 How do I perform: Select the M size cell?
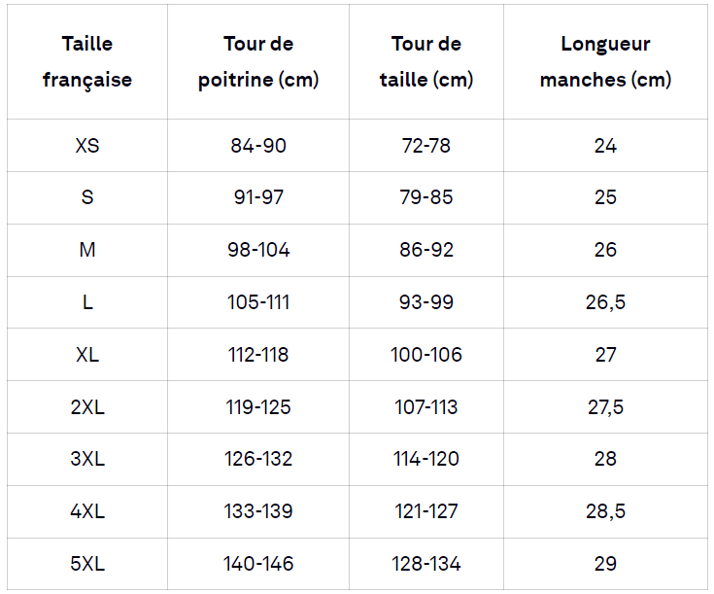click(87, 250)
